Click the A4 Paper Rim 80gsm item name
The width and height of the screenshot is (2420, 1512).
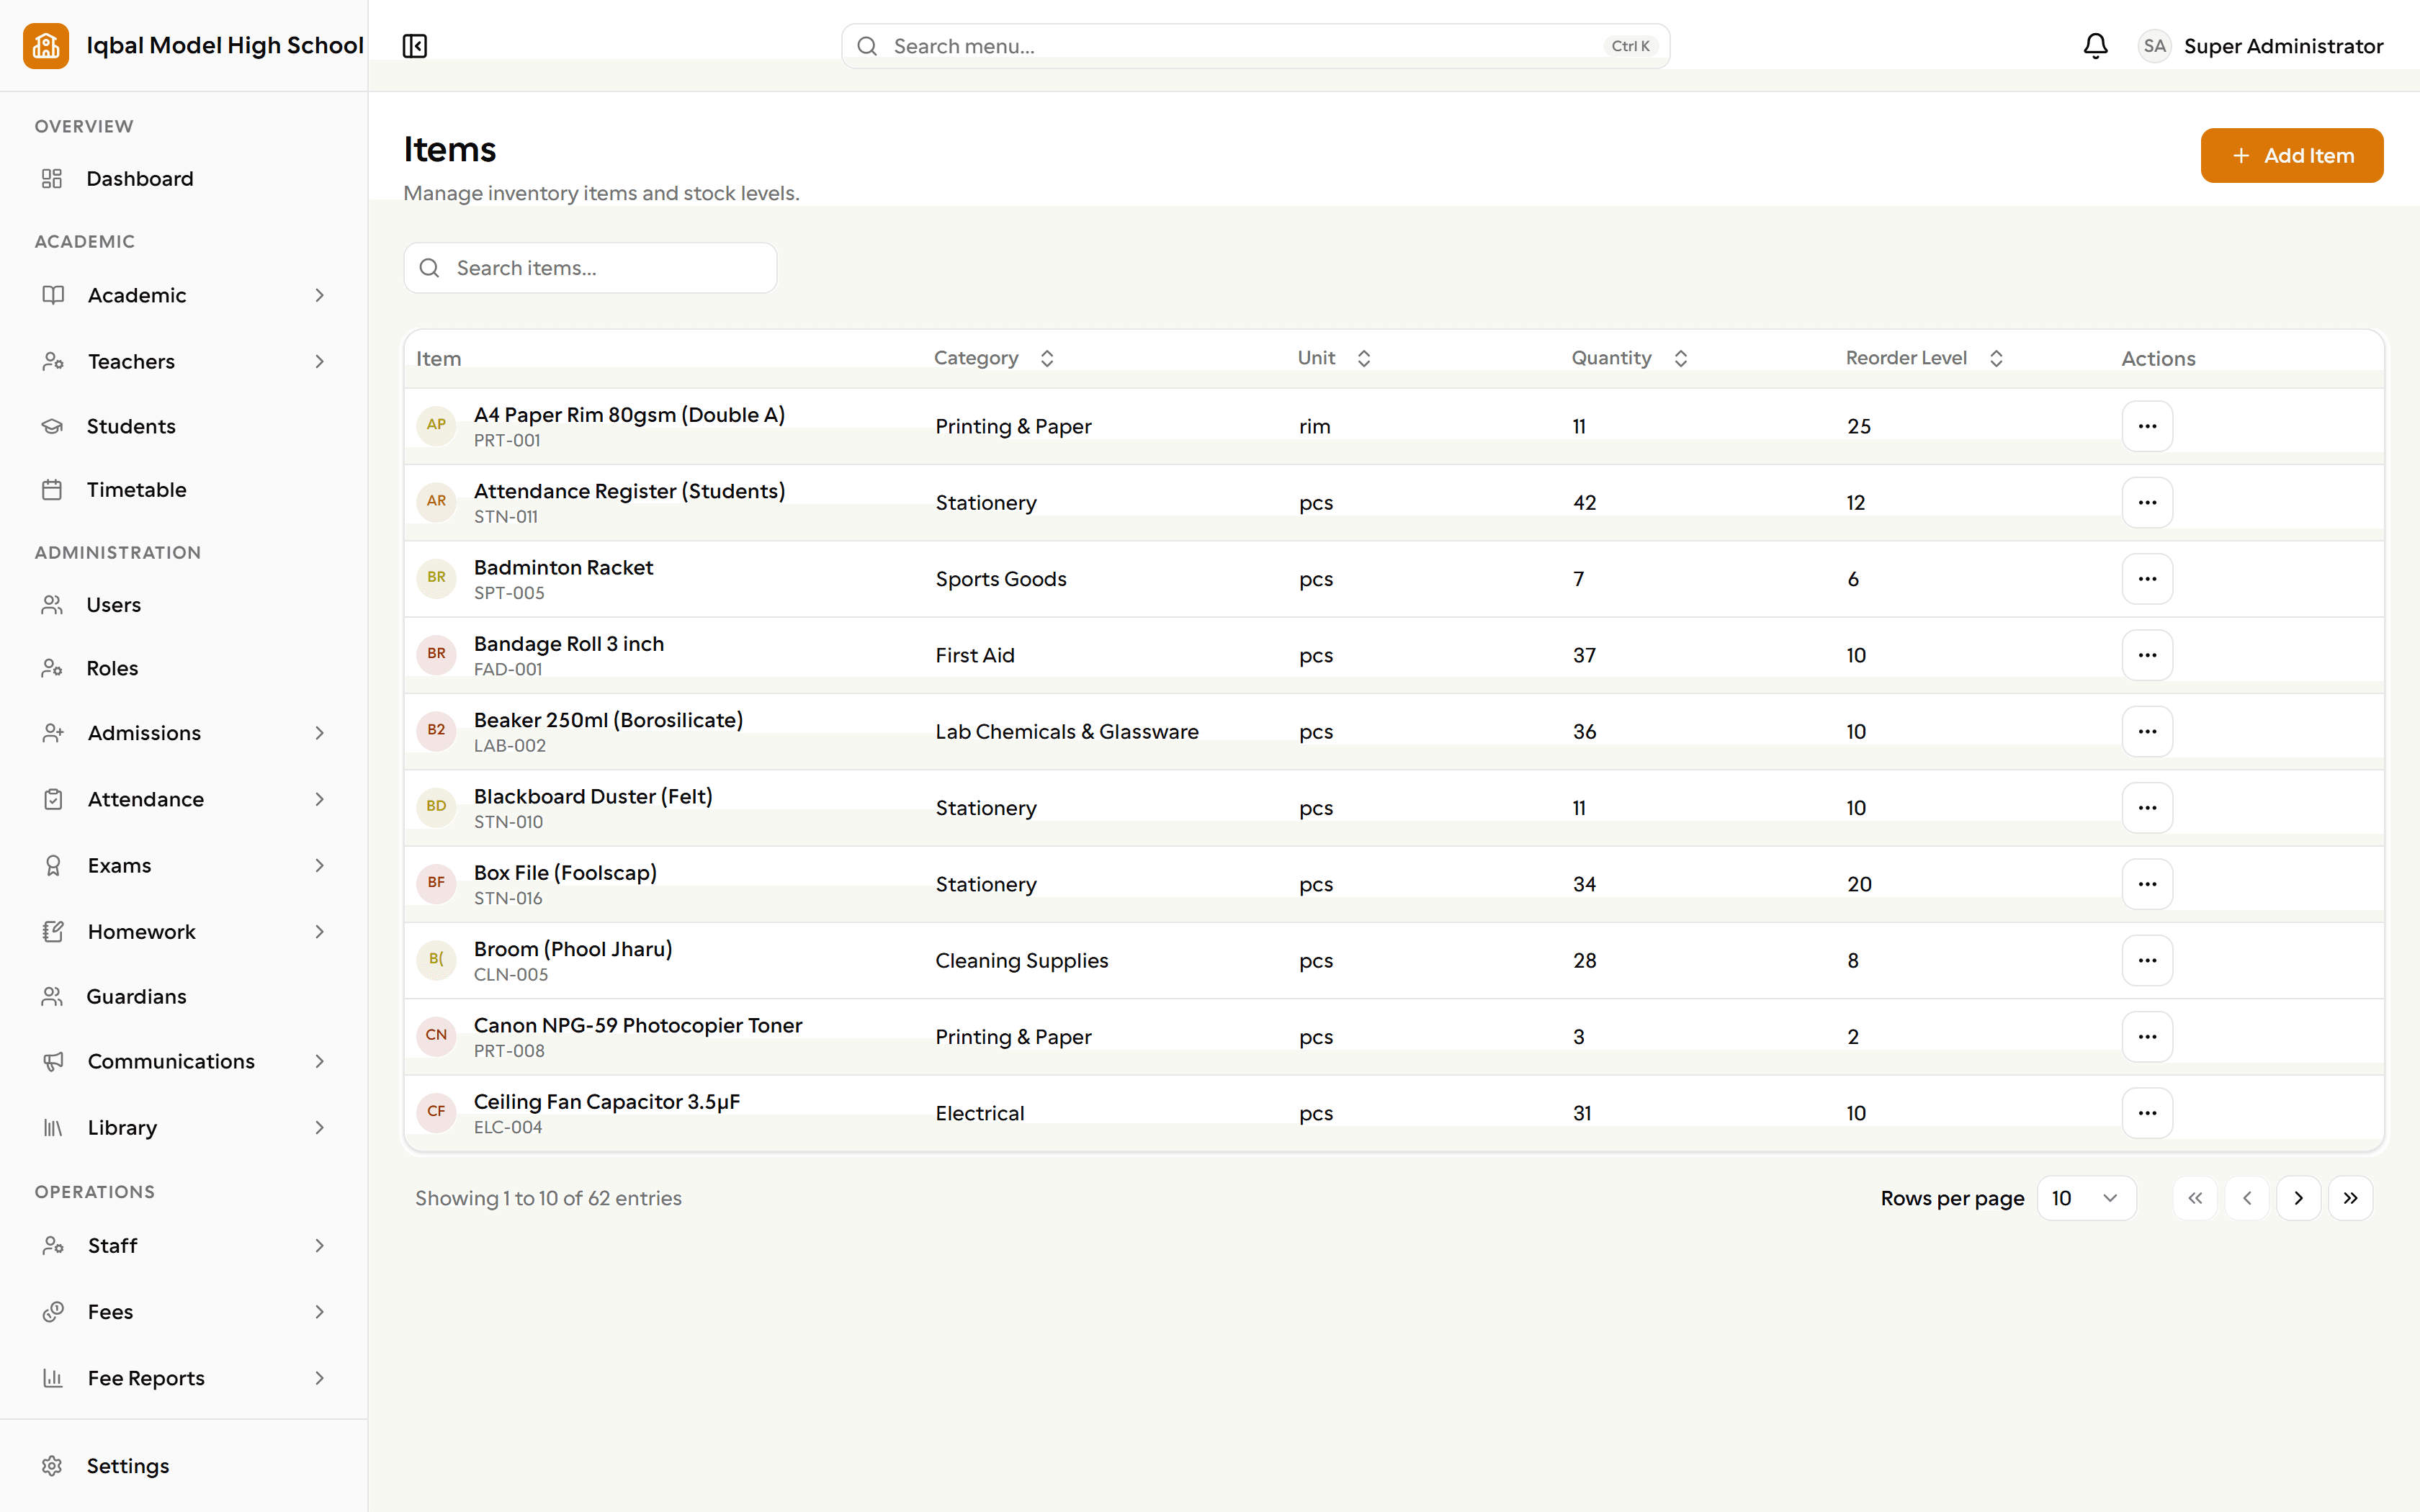tap(629, 414)
